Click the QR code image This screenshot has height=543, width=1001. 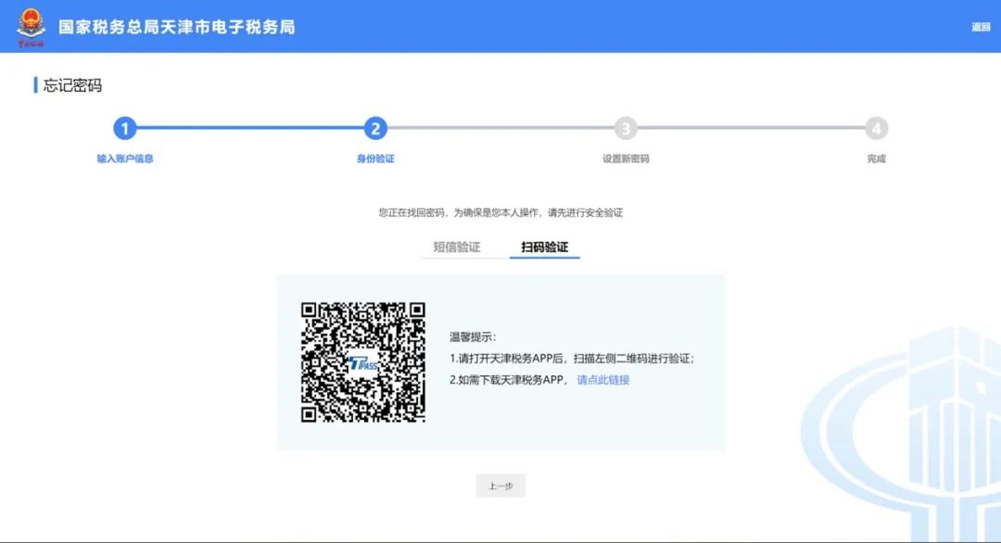[x=363, y=361]
